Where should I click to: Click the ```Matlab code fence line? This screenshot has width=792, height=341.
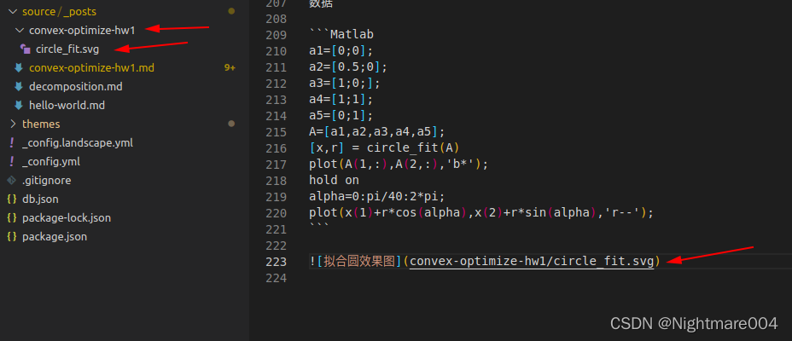tap(341, 35)
